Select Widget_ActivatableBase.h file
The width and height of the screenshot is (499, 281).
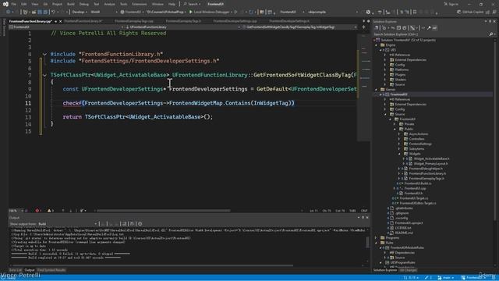point(431,158)
